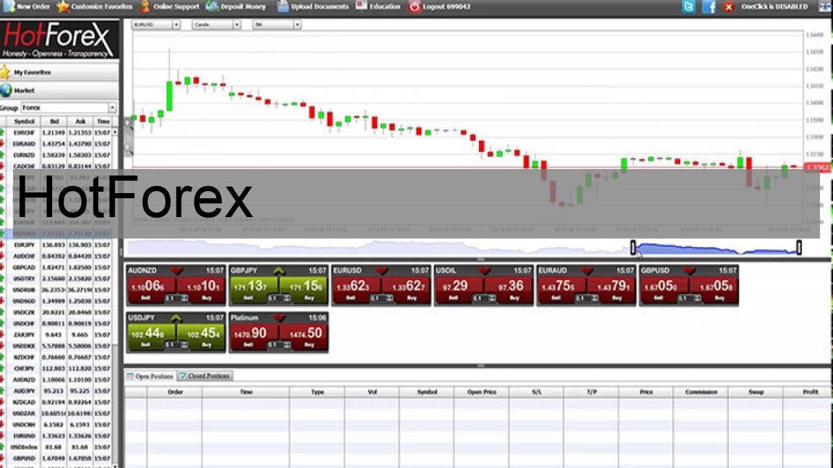The height and width of the screenshot is (468, 833).
Task: Select the USDIndex row in symbol list
Action: tap(56, 447)
